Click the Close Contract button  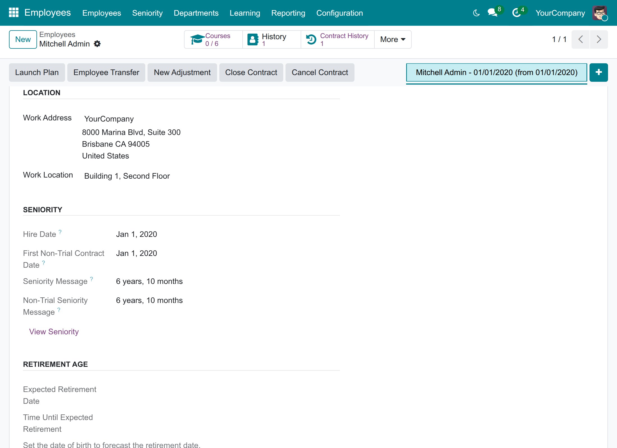click(x=251, y=73)
